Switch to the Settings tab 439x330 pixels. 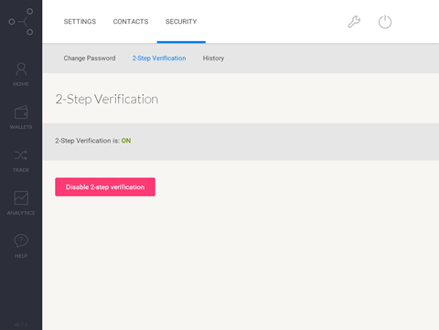pyautogui.click(x=80, y=22)
